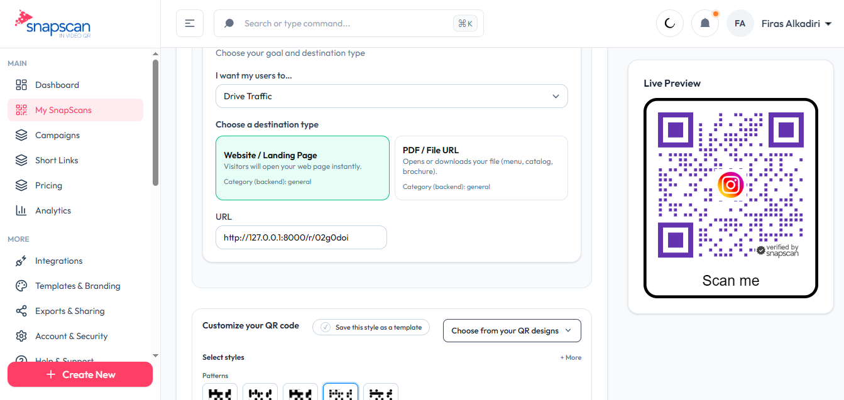Click inside the URL input field
Image resolution: width=844 pixels, height=400 pixels.
click(x=301, y=237)
